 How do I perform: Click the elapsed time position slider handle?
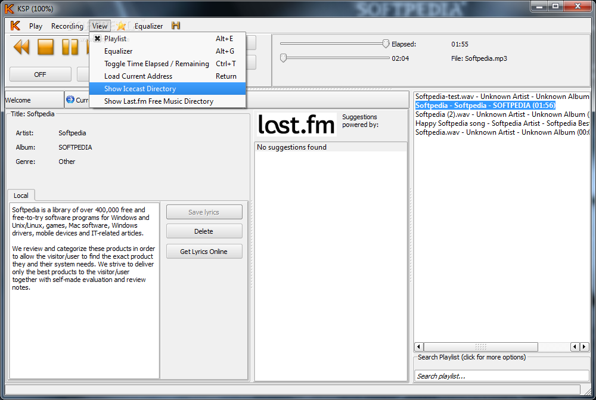(386, 44)
